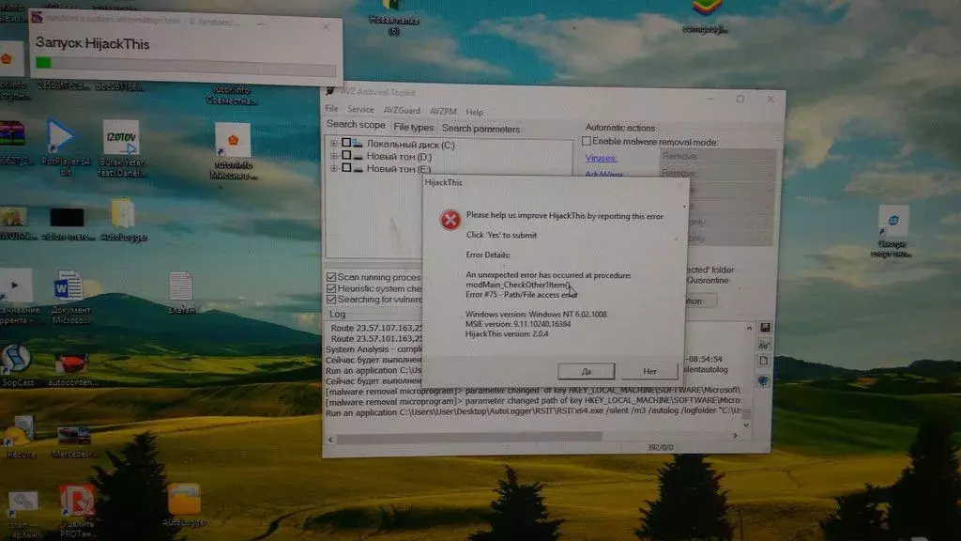The width and height of the screenshot is (961, 541).
Task: Click the Нет button in HijackThis dialog
Action: 649,371
